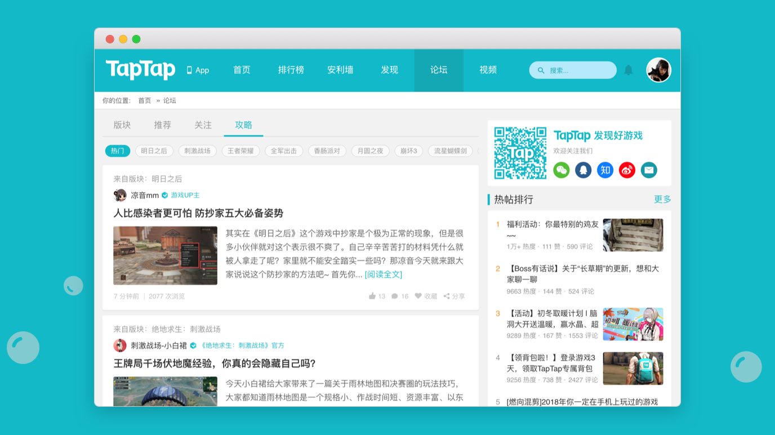Click the WeChat share icon
Screen dimensions: 775x435
tap(562, 170)
